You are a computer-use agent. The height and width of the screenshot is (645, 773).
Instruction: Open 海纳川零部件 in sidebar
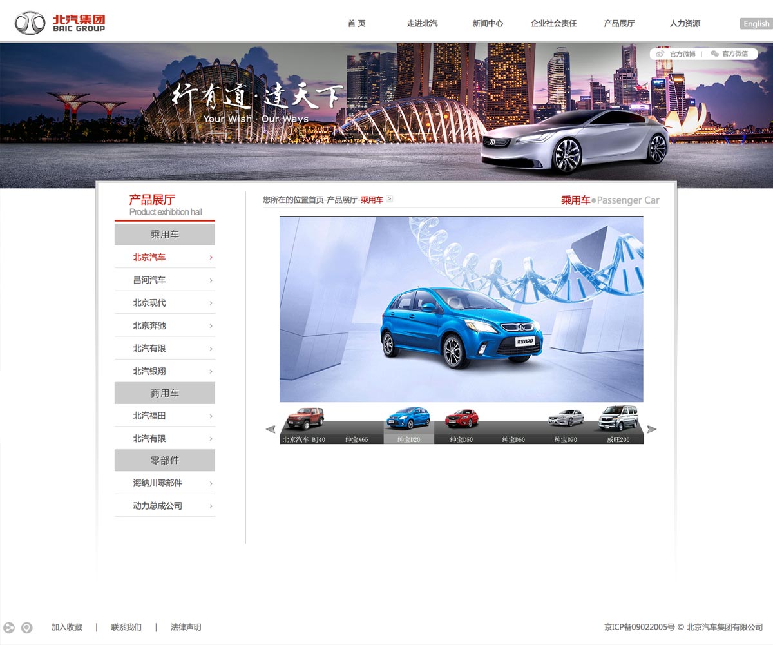click(158, 483)
